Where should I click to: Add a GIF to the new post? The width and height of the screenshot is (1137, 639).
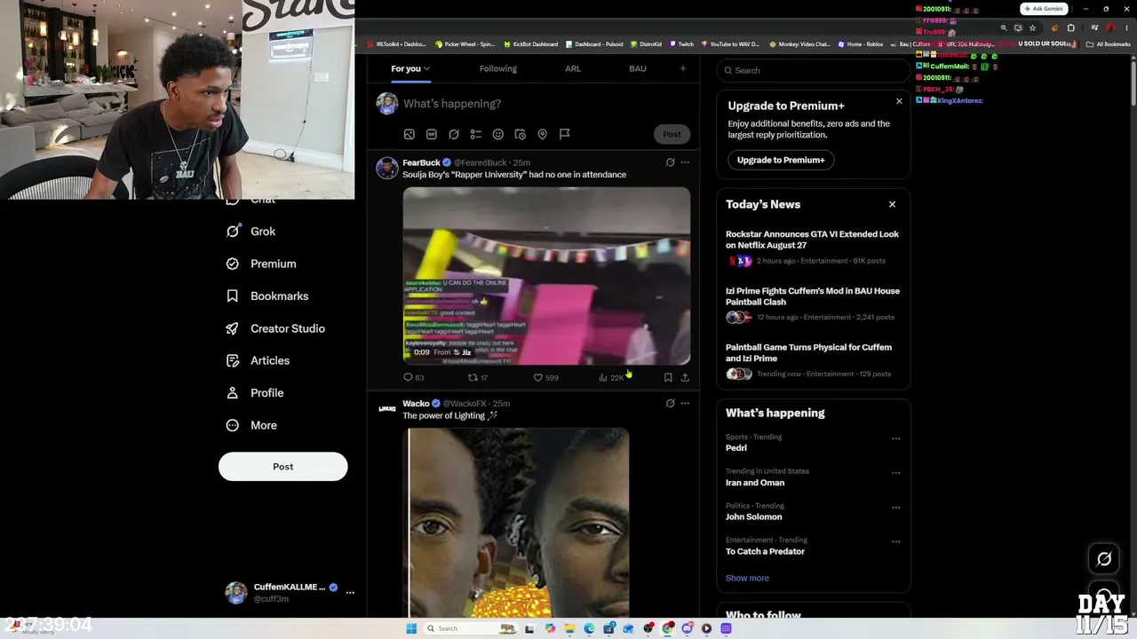point(432,134)
